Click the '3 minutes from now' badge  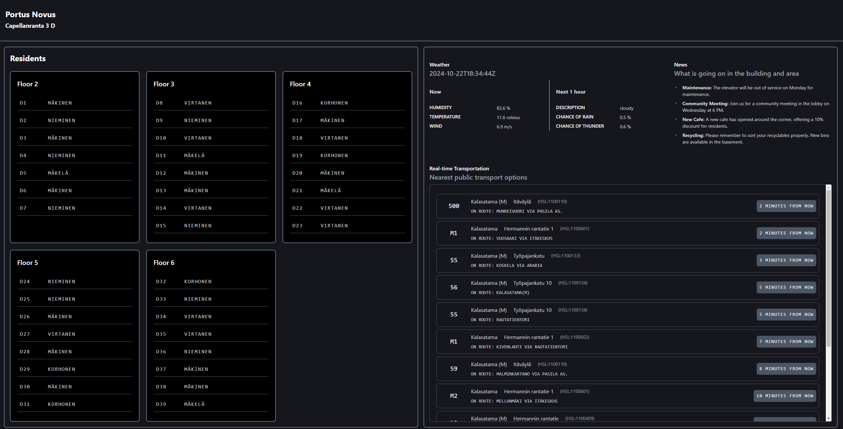click(x=786, y=260)
